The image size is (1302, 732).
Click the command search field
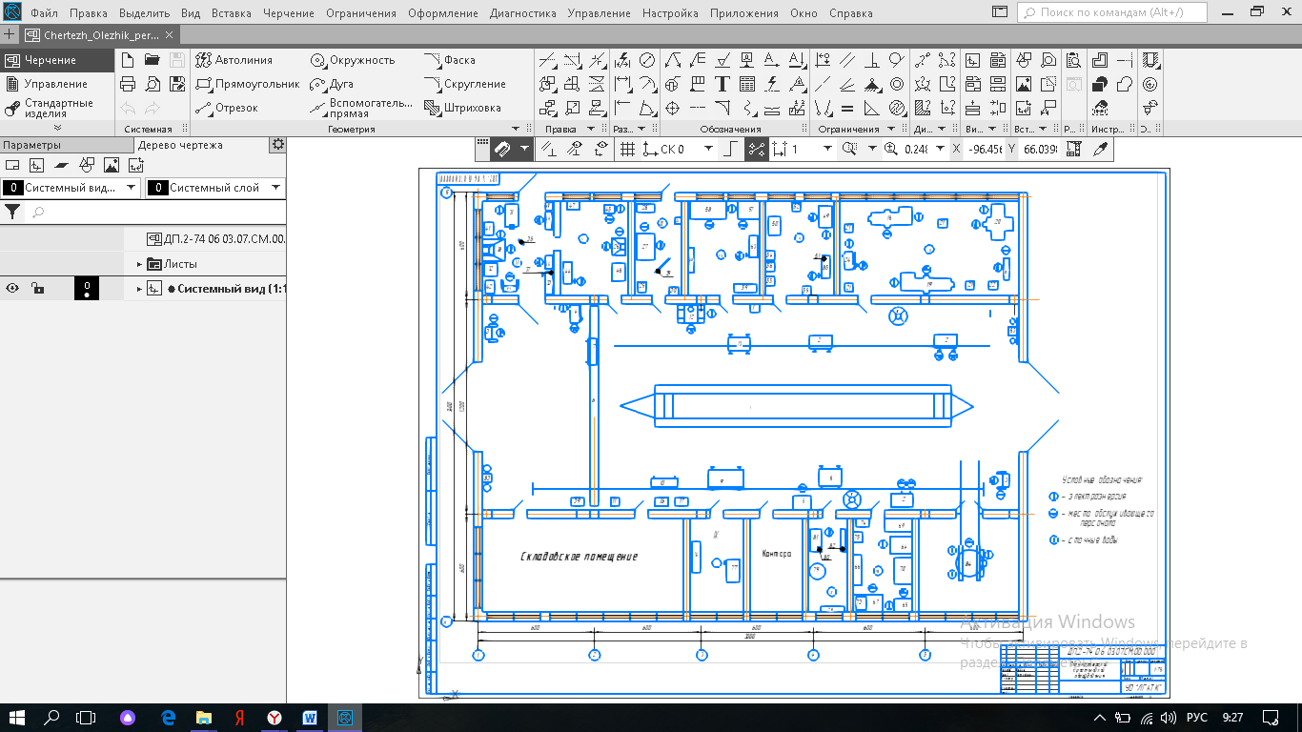click(x=1111, y=13)
